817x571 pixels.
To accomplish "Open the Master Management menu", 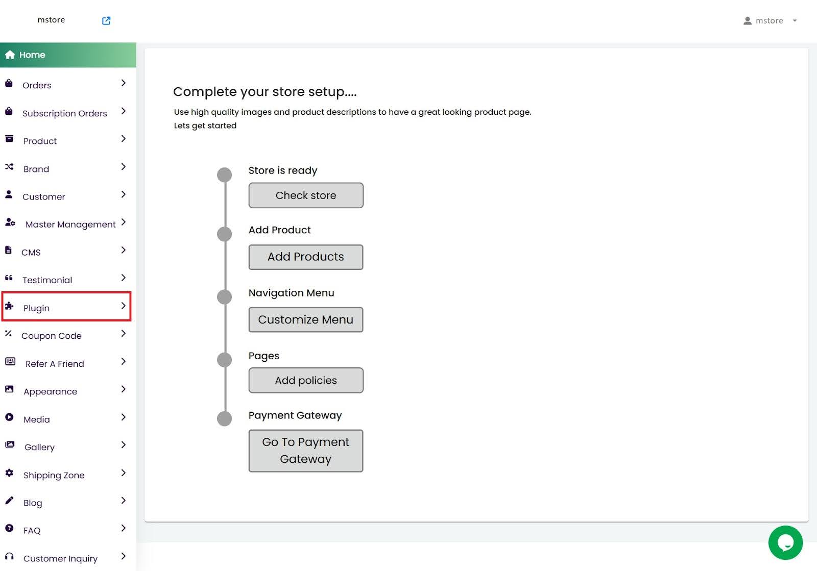I will 70,225.
